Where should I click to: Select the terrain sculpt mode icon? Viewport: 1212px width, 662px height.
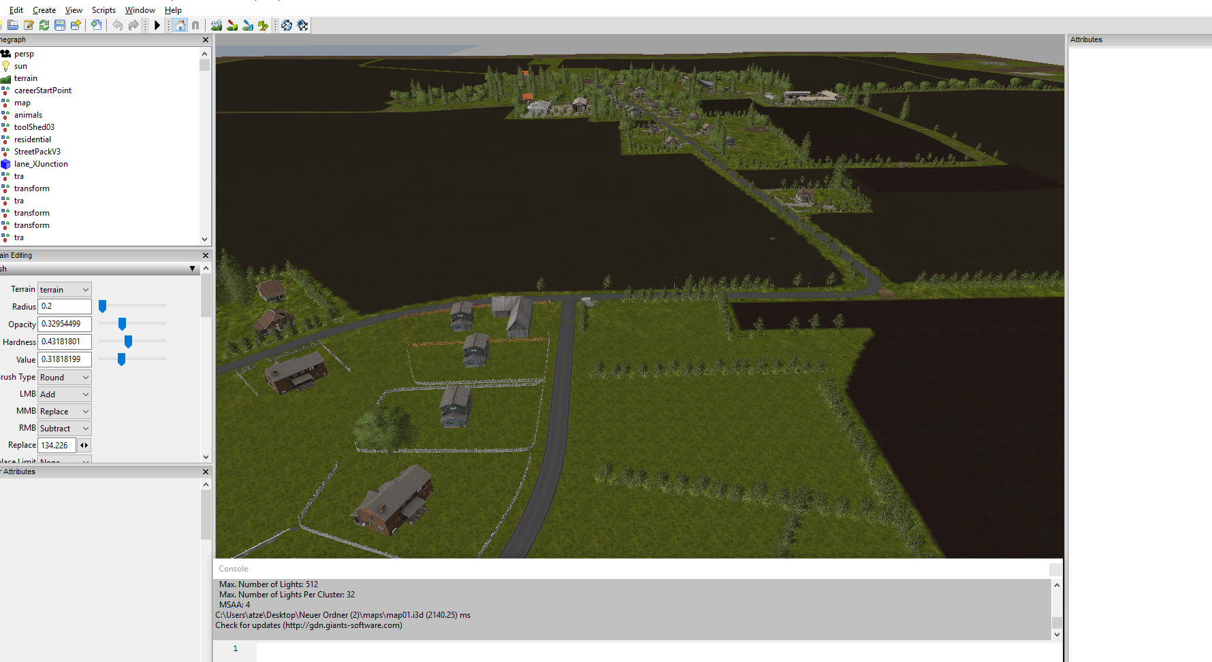tap(217, 25)
